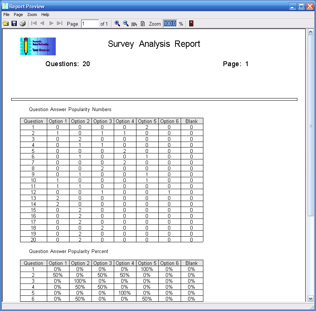316x311 pixels.
Task: Click the Report Preview title bar icon
Action: (x=5, y=6)
